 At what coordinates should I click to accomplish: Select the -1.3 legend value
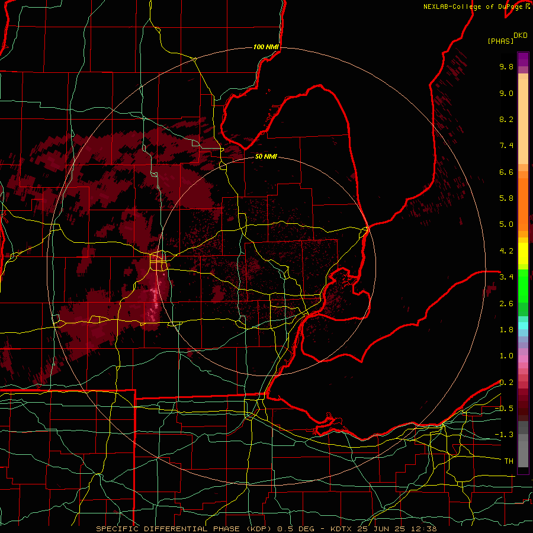[504, 435]
